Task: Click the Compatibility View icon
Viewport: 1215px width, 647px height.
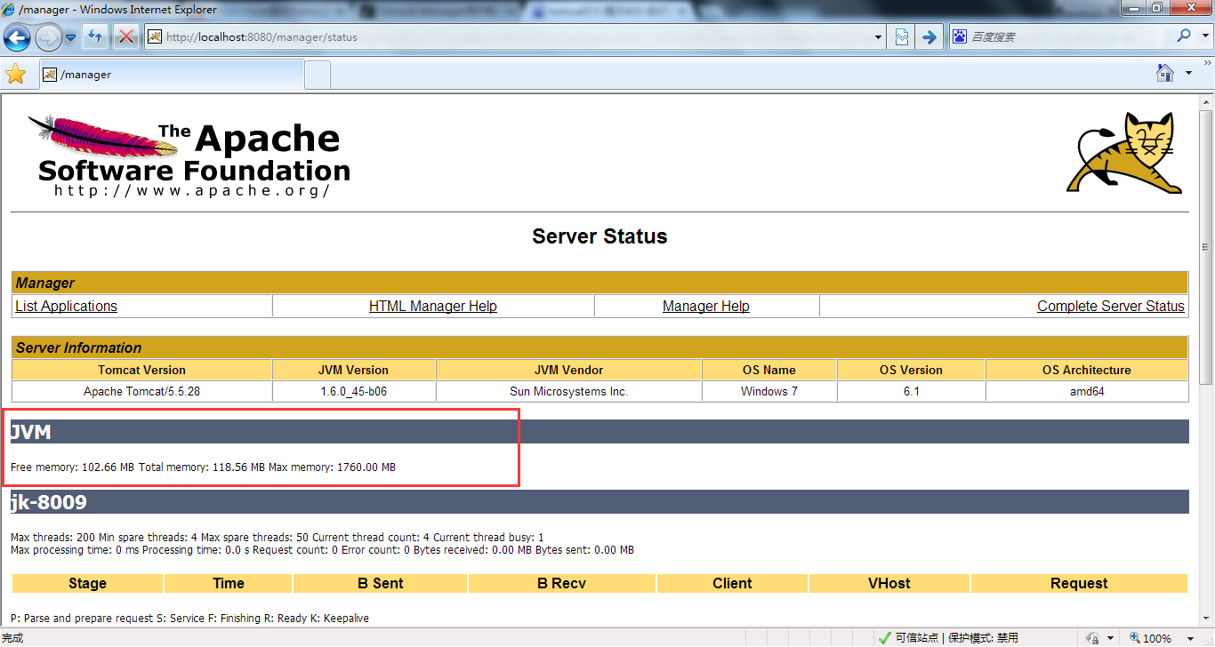Action: (902, 36)
